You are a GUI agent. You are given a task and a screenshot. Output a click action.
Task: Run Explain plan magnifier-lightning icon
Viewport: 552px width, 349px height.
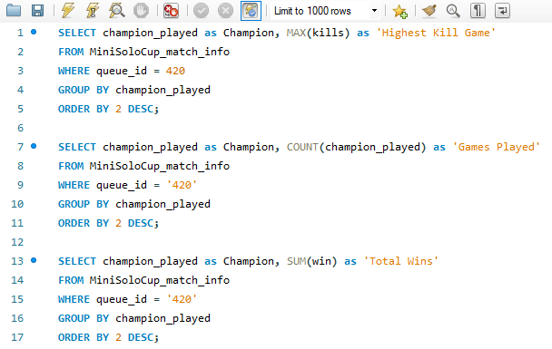click(116, 11)
